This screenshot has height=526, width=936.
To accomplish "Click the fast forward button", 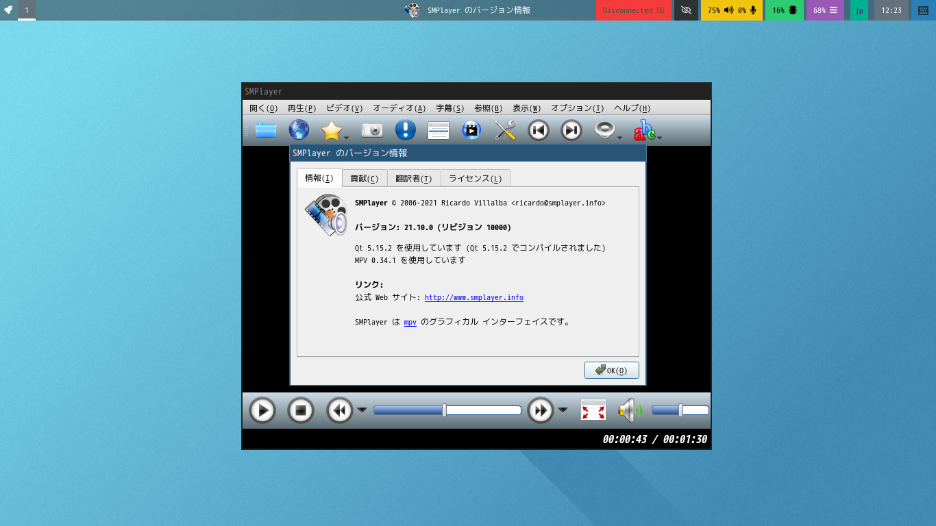I will click(541, 410).
